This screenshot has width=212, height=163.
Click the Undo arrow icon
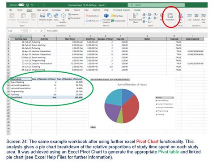tap(32, 5)
